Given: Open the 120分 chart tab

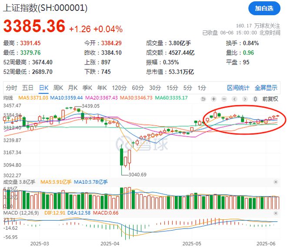Looking at the screenshot, I should pos(119,88).
